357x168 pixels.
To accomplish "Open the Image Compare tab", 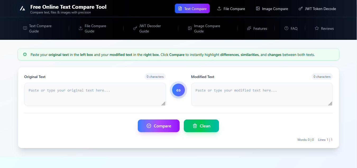I will [x=272, y=9].
